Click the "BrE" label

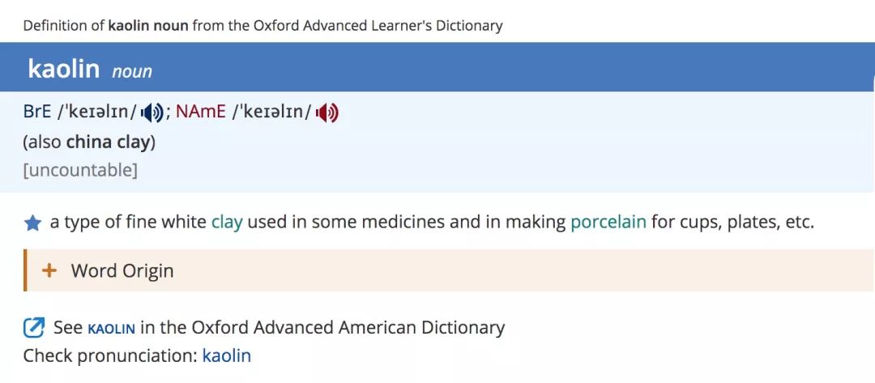38,113
